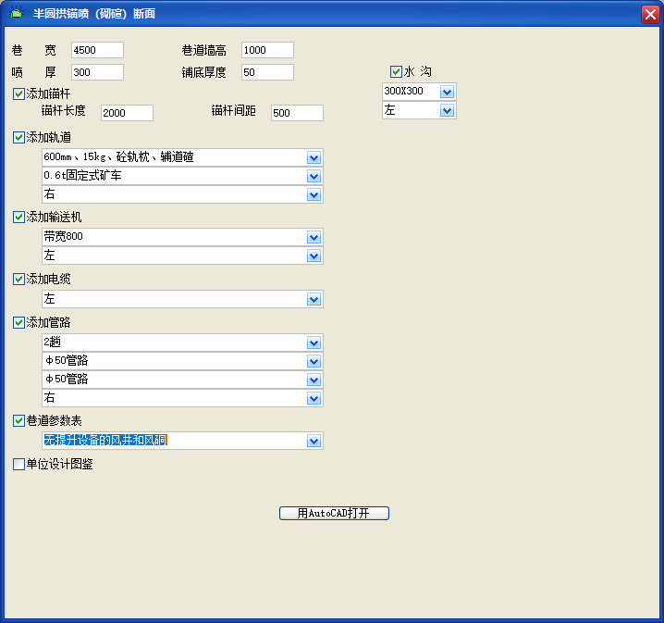
Task: Expand the 无提升设备的风井和风硐 dropdown
Action: [314, 441]
